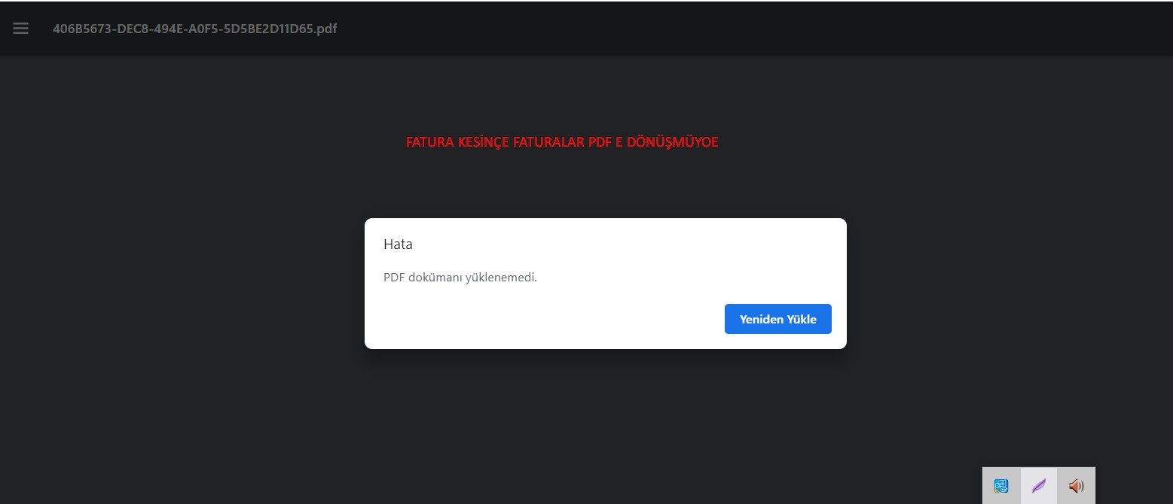Click the red FATURA KESİNÇE annotation text
Image resolution: width=1173 pixels, height=504 pixels.
561,142
